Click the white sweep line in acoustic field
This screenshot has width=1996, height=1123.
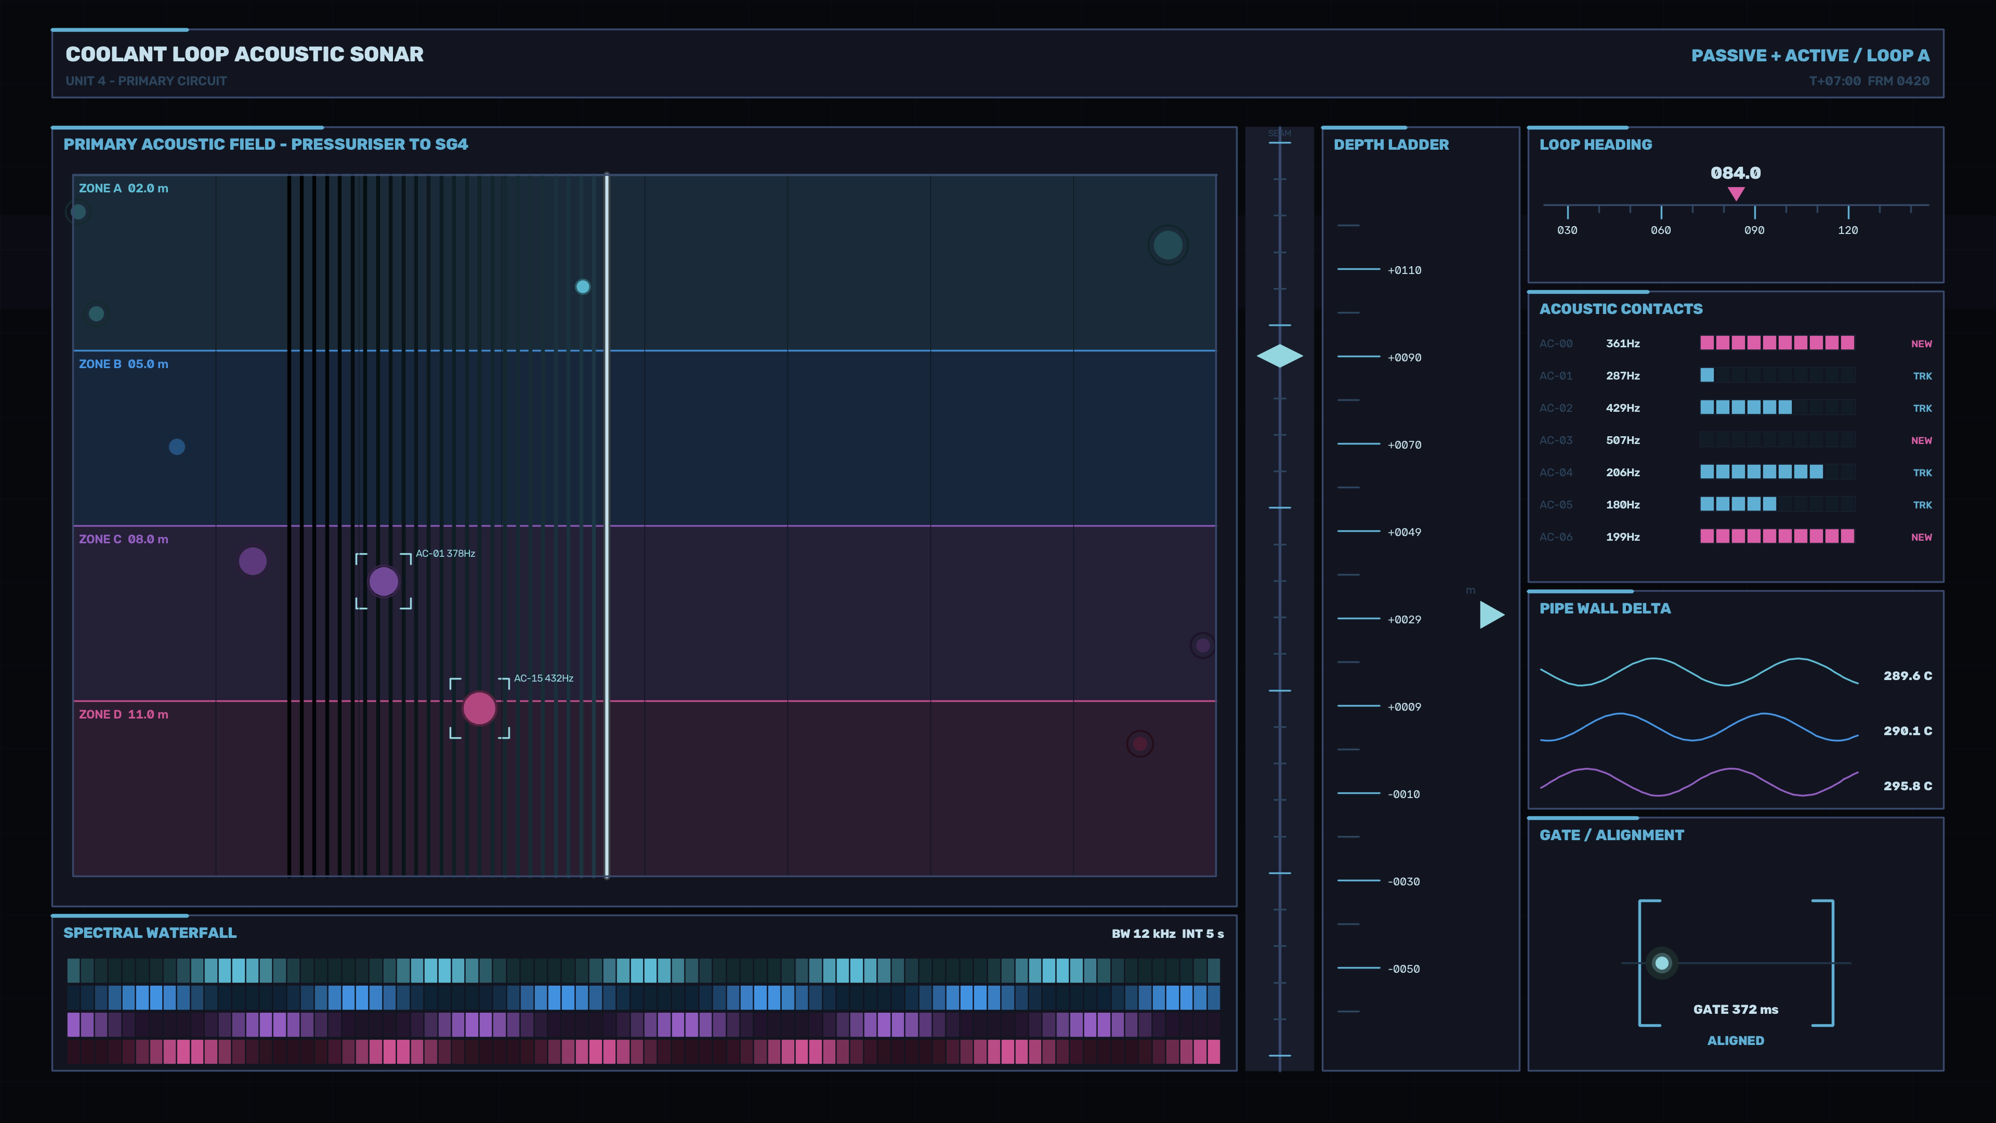[x=607, y=526]
